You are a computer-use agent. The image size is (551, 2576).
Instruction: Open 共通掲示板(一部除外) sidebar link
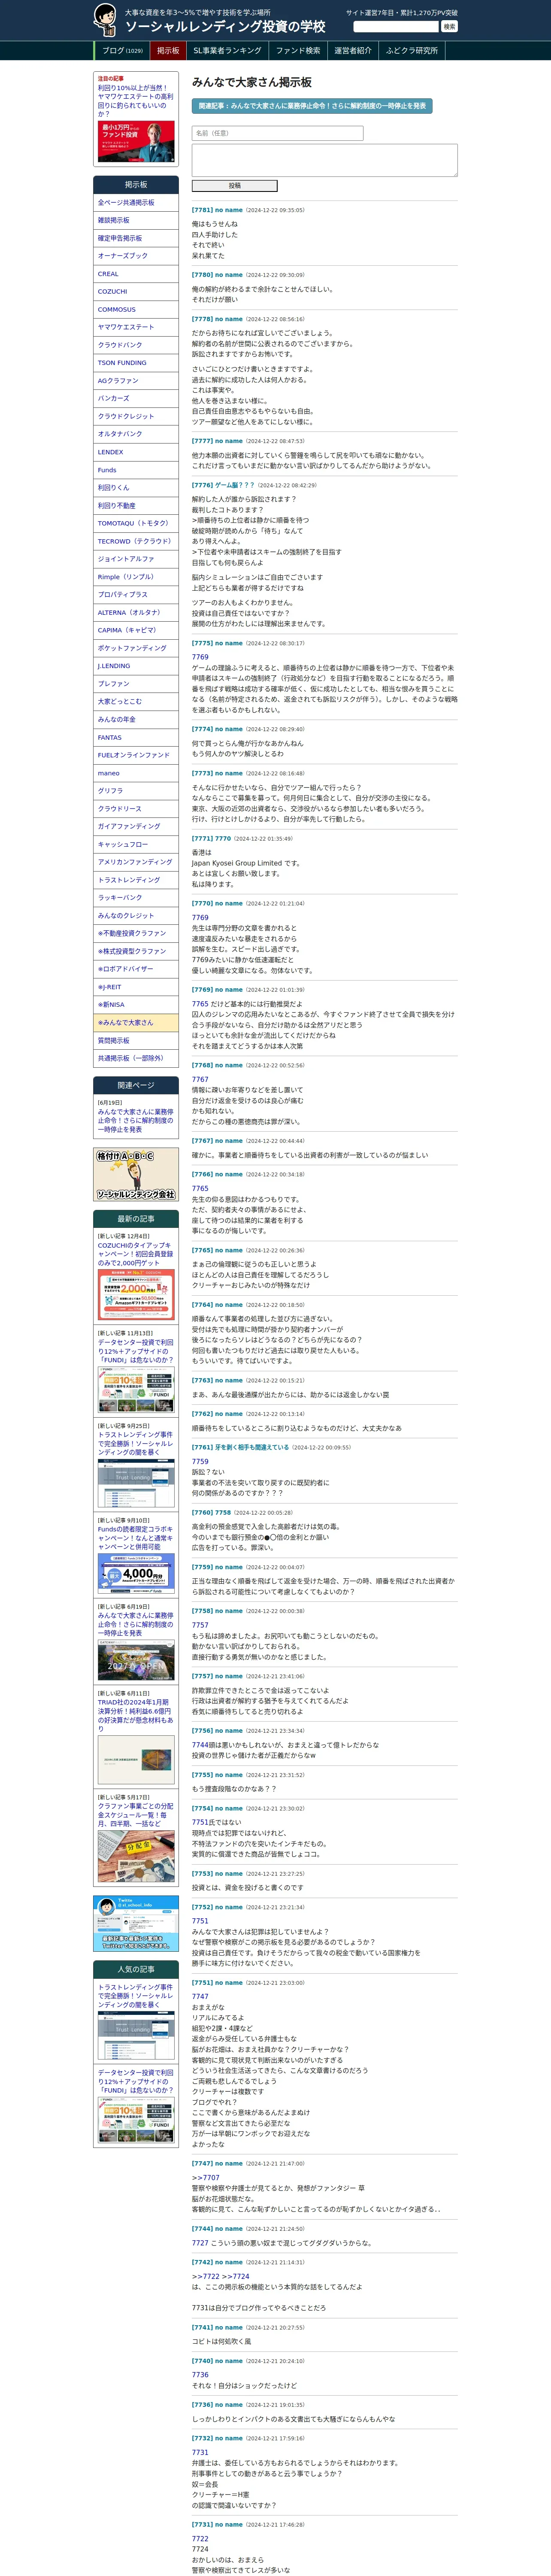pos(136,1058)
